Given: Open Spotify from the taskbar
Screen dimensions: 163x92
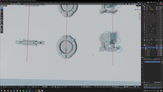Looking at the screenshot, I should (23, 91).
